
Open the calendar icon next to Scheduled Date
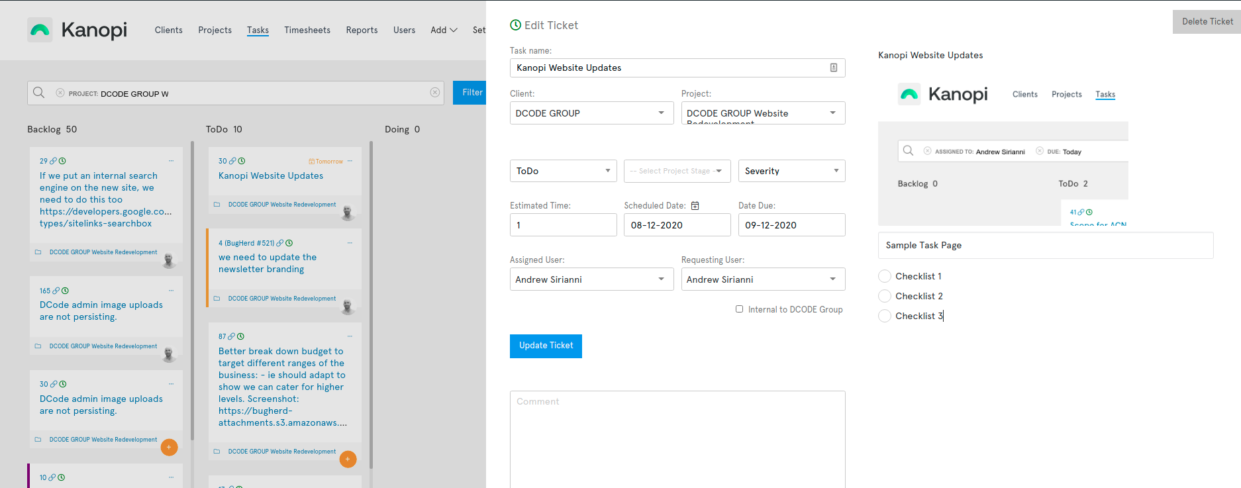pyautogui.click(x=695, y=206)
